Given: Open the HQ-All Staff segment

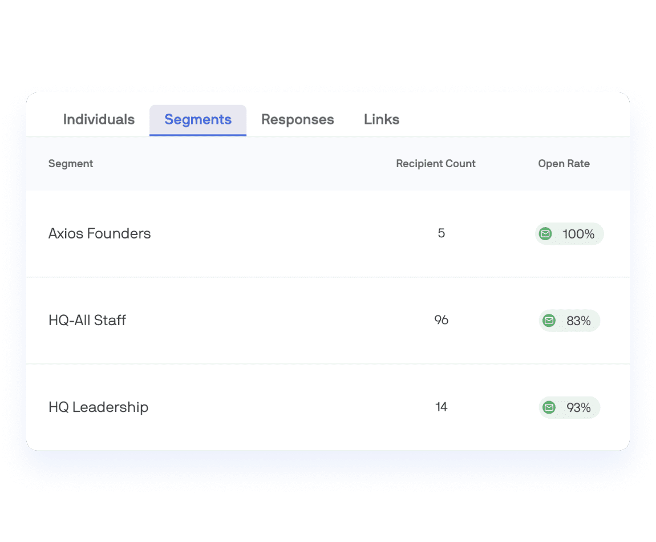Looking at the screenshot, I should pyautogui.click(x=87, y=320).
